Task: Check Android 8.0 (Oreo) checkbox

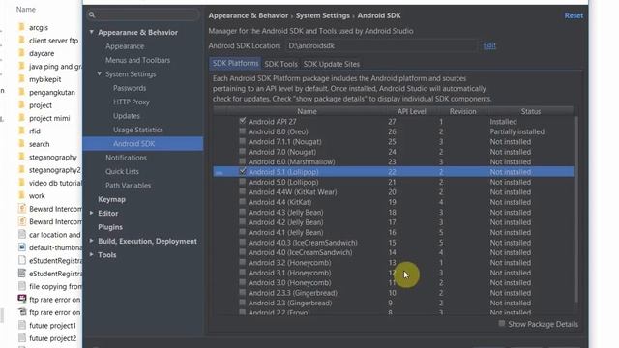Action: point(243,131)
